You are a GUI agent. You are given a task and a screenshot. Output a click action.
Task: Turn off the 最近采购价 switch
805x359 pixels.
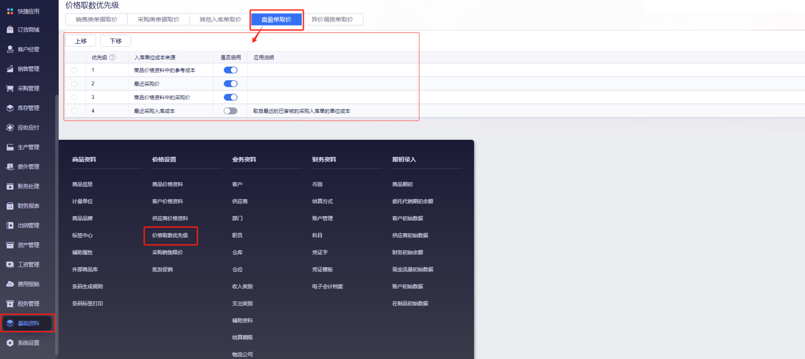(x=230, y=84)
